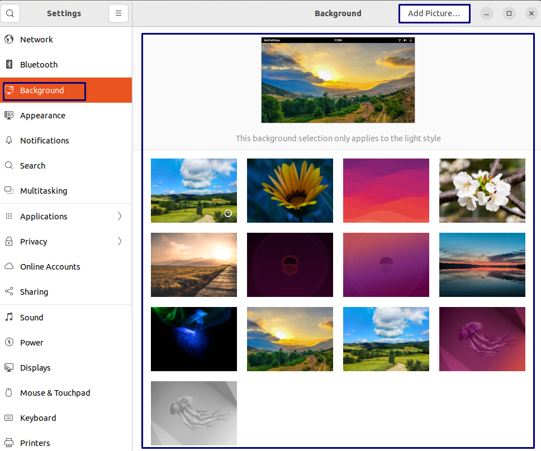This screenshot has height=451, width=541.
Task: Pick the gray polygon jellyfish wallpaper
Action: point(194,413)
